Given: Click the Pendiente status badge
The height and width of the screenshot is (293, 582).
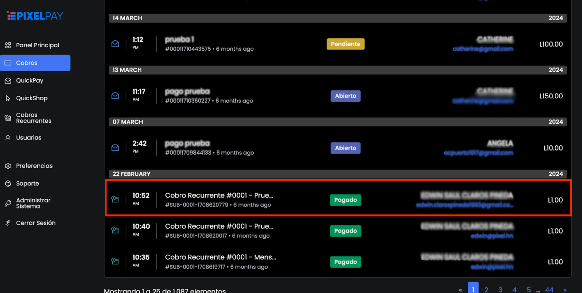Looking at the screenshot, I should pyautogui.click(x=345, y=44).
